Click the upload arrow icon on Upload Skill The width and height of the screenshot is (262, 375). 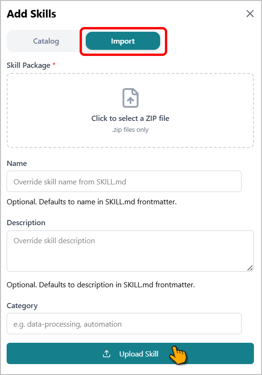pos(107,354)
